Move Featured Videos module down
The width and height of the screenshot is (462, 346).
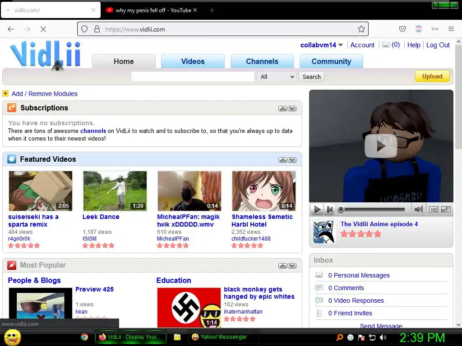[x=292, y=160]
